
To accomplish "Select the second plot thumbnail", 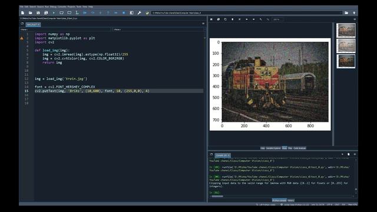I will click(x=346, y=46).
